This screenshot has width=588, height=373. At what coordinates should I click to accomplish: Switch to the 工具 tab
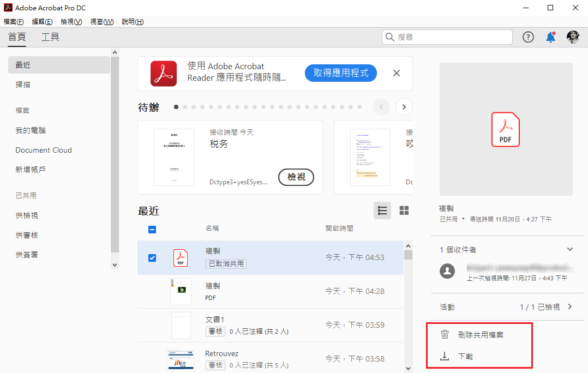[x=50, y=37]
